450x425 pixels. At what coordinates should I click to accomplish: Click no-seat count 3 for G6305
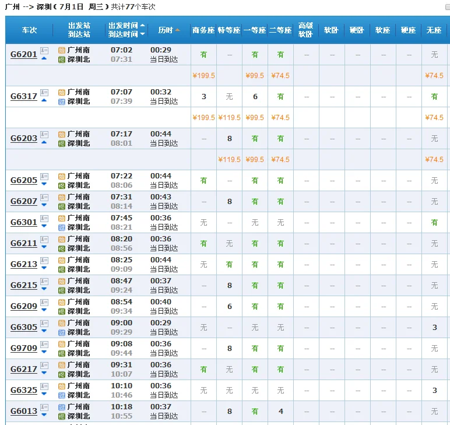coord(435,327)
